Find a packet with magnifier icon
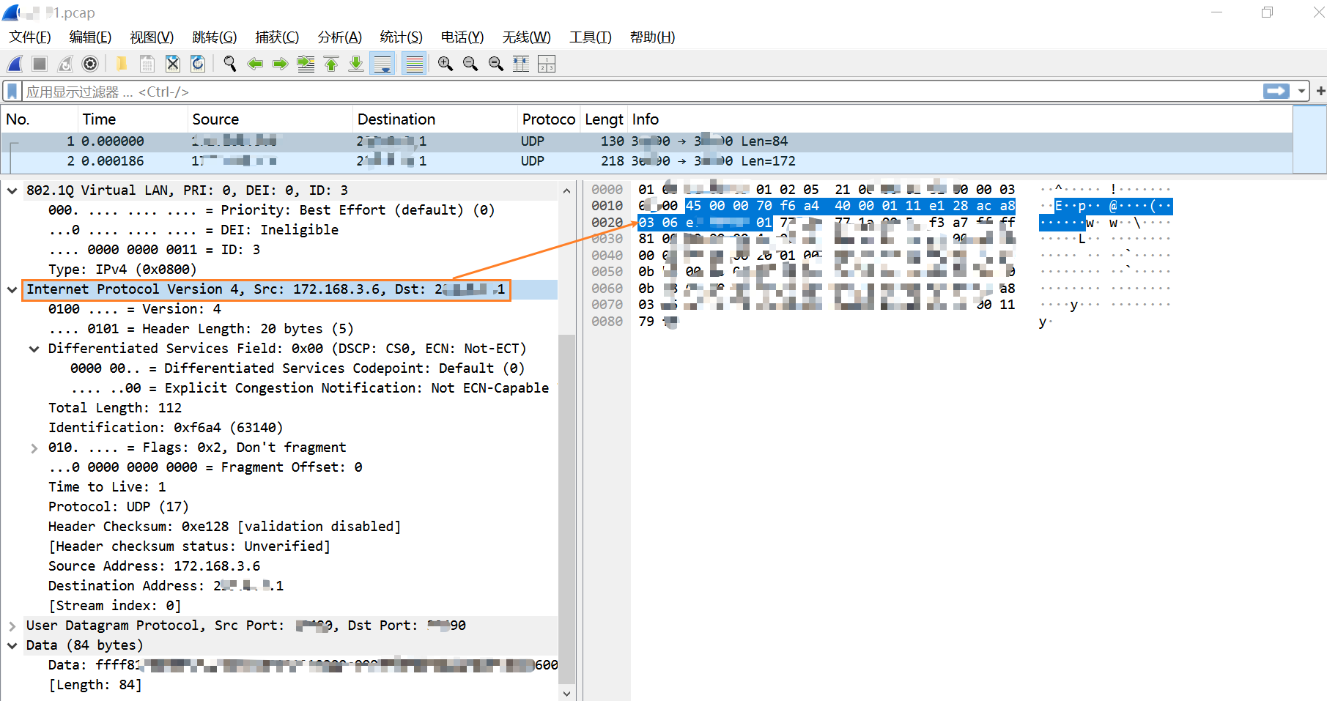 click(230, 64)
